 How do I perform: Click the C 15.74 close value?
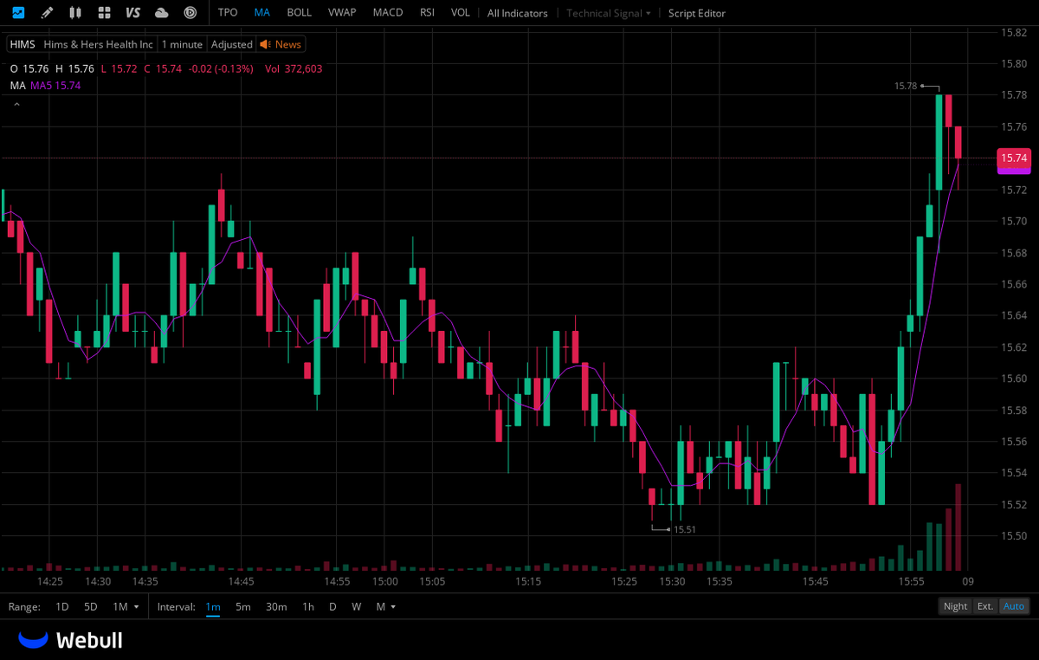click(163, 68)
